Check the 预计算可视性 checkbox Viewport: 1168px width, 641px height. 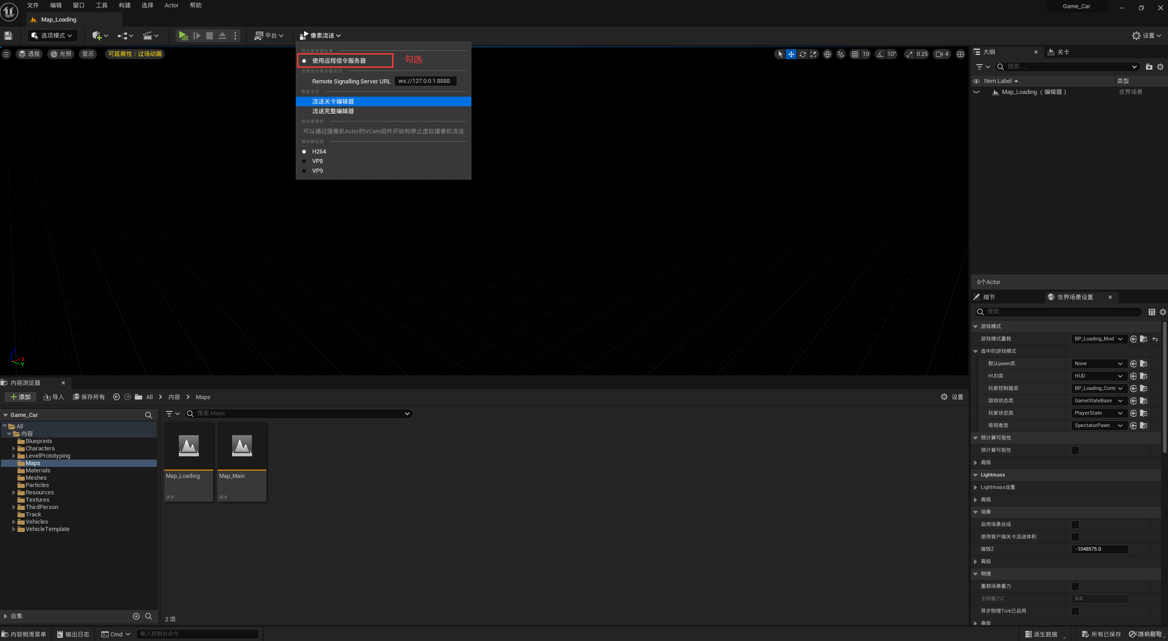coord(1075,450)
